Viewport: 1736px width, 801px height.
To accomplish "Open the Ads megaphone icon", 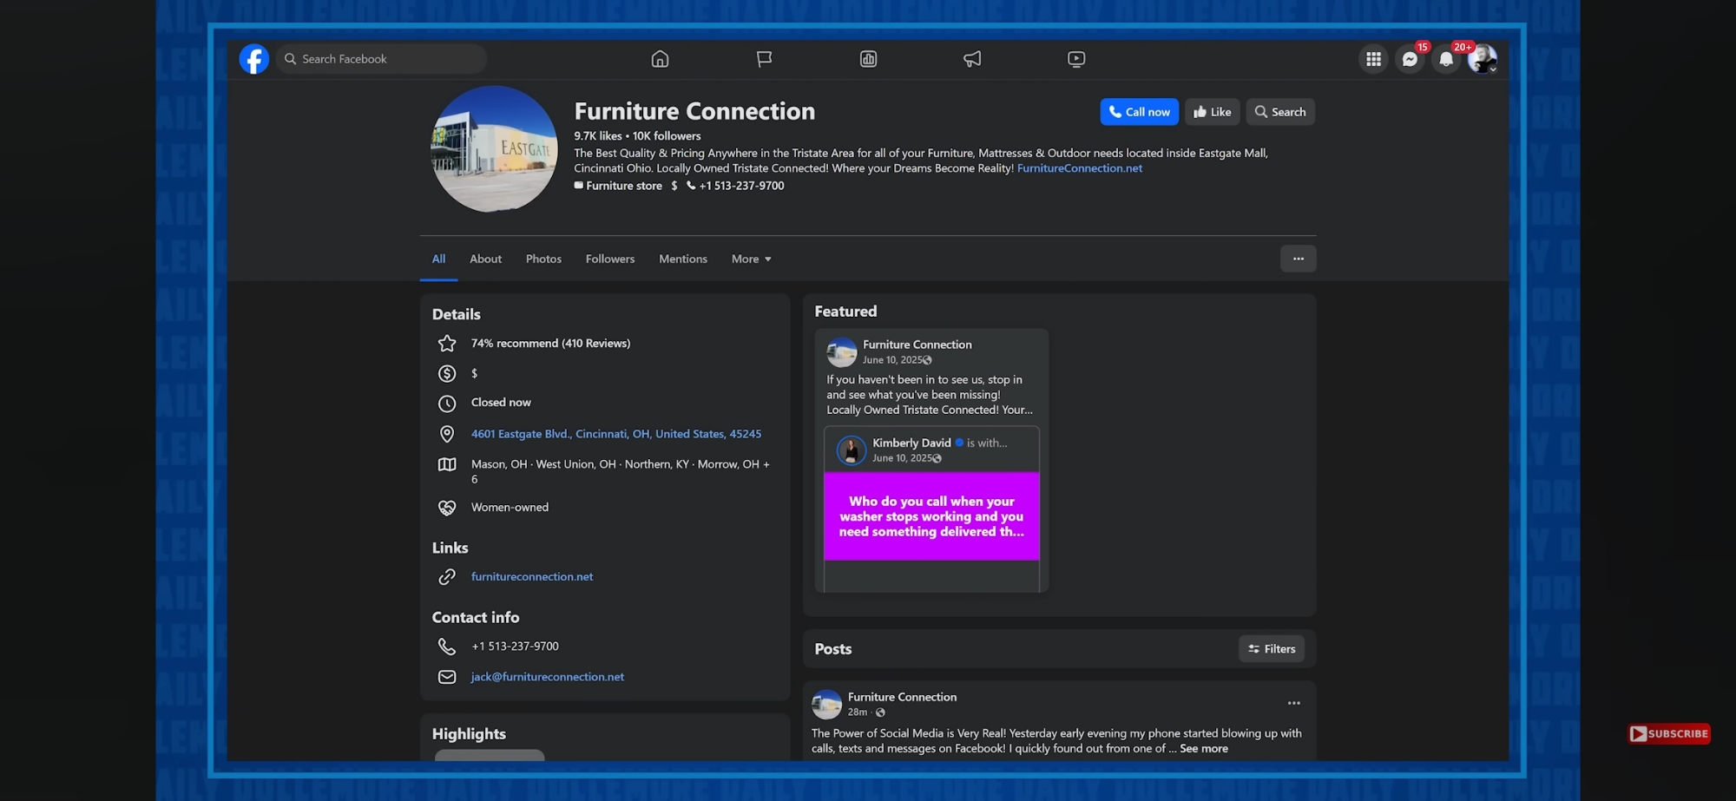I will click(x=972, y=59).
